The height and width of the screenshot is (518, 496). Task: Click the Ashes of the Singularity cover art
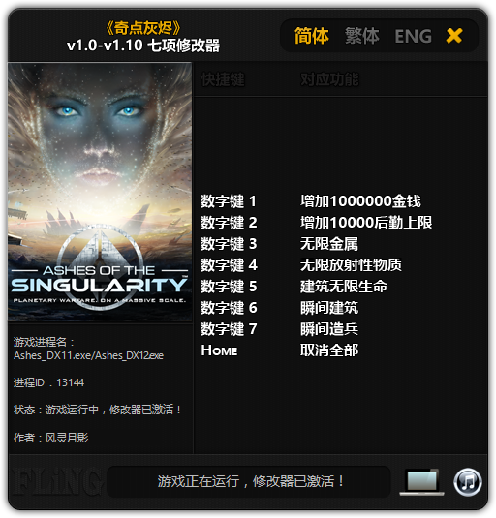pos(100,192)
